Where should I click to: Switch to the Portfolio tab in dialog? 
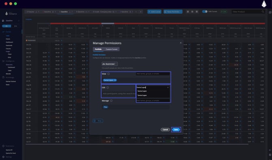point(98,49)
